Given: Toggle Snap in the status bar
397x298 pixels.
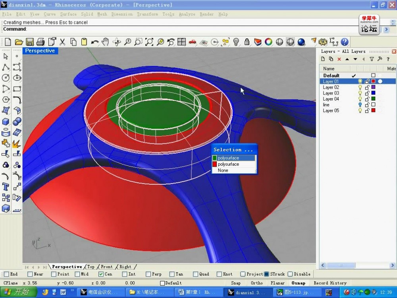Looking at the screenshot, I should click(x=236, y=283).
